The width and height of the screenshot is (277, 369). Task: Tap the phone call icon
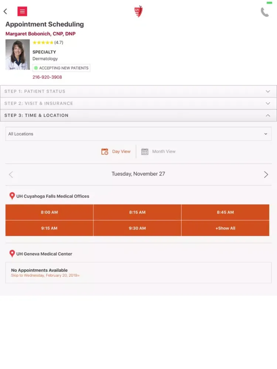tap(265, 12)
